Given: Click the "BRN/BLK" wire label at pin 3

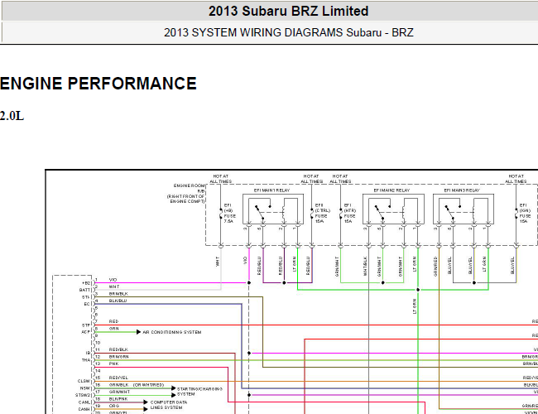Looking at the screenshot, I should pos(118,294).
